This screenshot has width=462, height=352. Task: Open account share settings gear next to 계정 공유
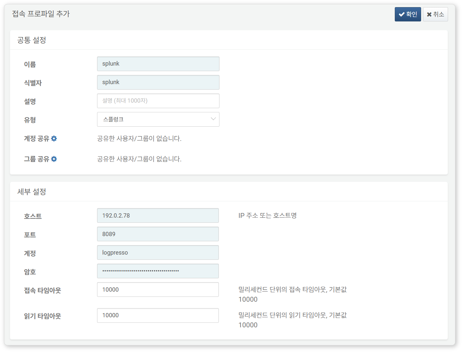(54, 139)
